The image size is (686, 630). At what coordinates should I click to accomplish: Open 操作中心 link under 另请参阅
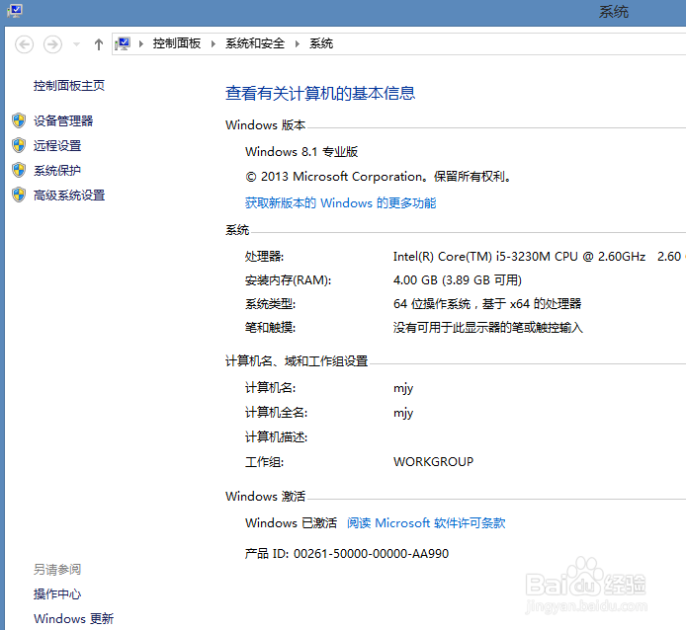(57, 593)
